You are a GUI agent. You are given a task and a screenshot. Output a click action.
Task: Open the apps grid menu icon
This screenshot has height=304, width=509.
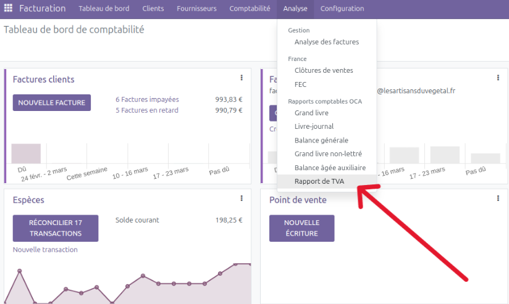(8, 8)
